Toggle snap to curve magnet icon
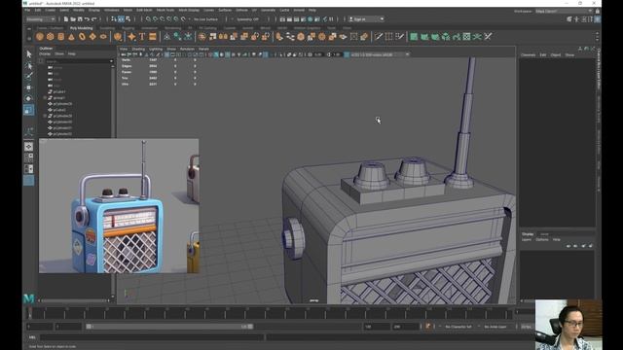Screen dimensions: 623x350 click(156, 19)
